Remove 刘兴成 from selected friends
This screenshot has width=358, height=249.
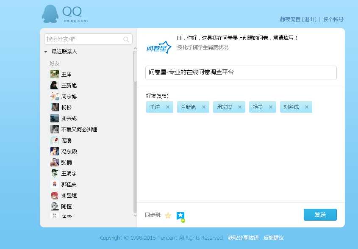[x=307, y=107]
